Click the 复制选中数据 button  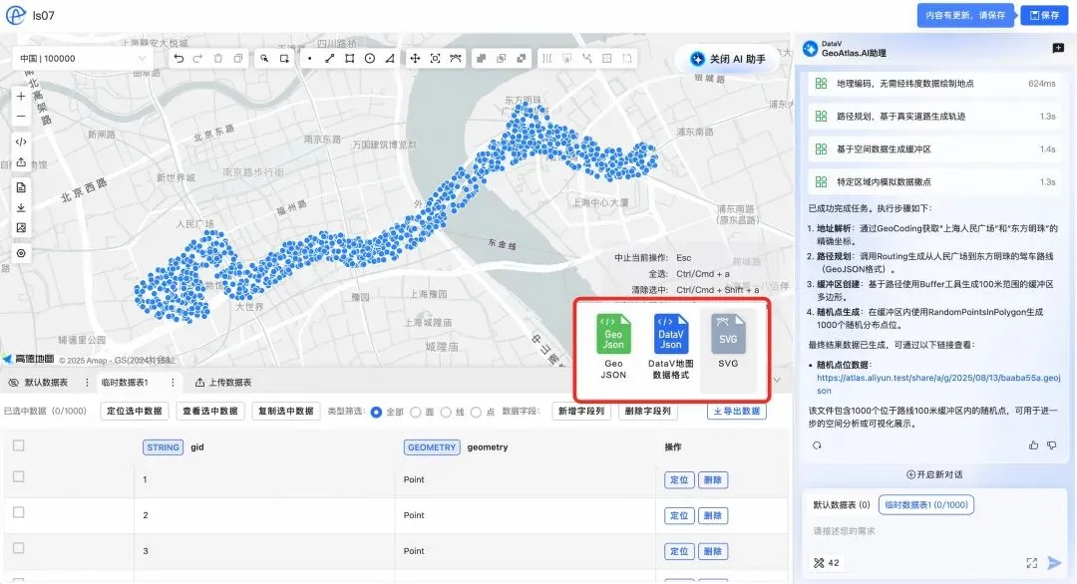pos(286,411)
